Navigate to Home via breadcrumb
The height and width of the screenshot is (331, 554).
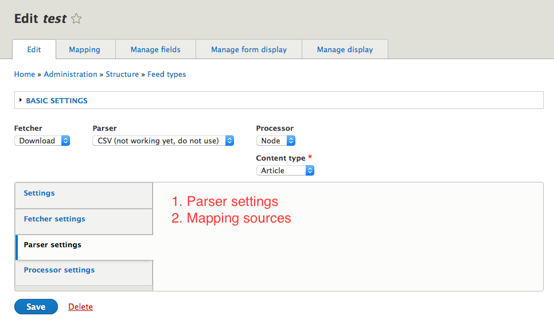pyautogui.click(x=25, y=74)
